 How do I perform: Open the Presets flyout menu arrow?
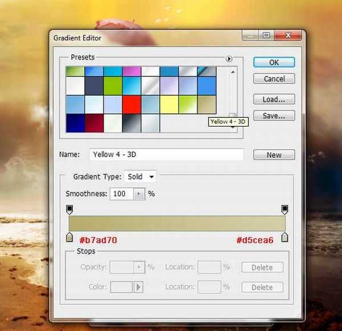(229, 58)
